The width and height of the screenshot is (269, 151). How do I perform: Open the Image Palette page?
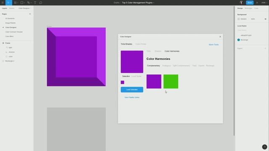pyautogui.click(x=10, y=23)
